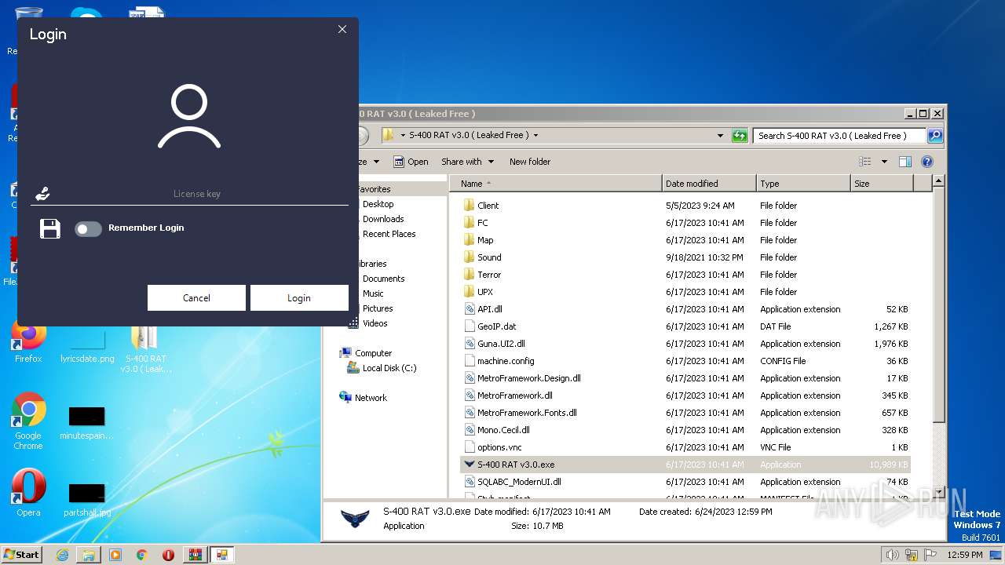
Task: Click New folder in toolbar
Action: click(530, 162)
